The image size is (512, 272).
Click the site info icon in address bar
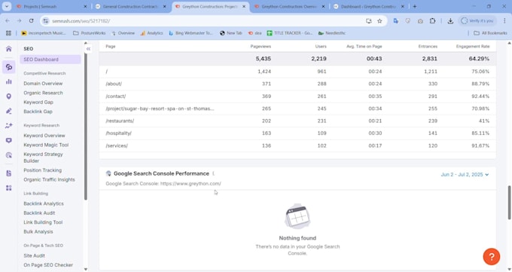coord(46,21)
